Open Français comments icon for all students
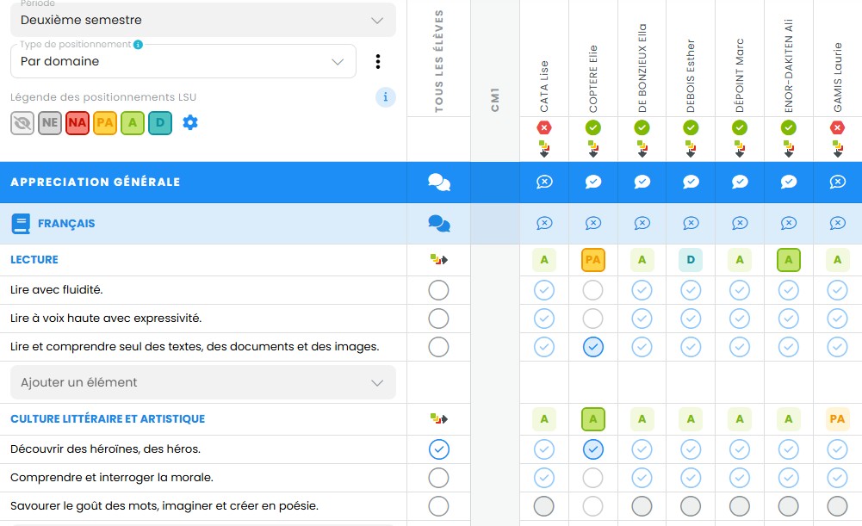This screenshot has width=862, height=526. tap(438, 224)
